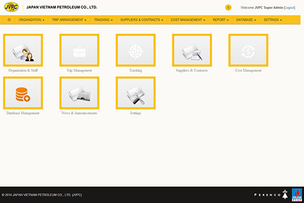This screenshot has height=203, width=304.
Task: Click the PVEP logo in footer
Action: pos(297,195)
